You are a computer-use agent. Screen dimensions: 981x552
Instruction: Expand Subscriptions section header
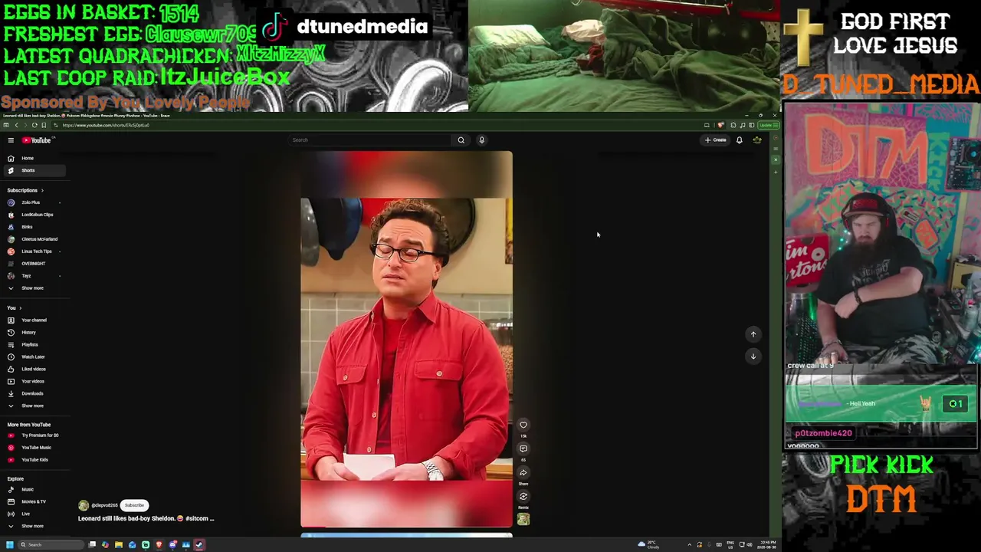click(x=25, y=190)
